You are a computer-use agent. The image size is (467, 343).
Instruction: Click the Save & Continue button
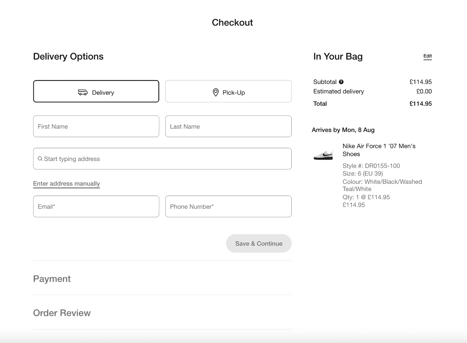(x=259, y=243)
